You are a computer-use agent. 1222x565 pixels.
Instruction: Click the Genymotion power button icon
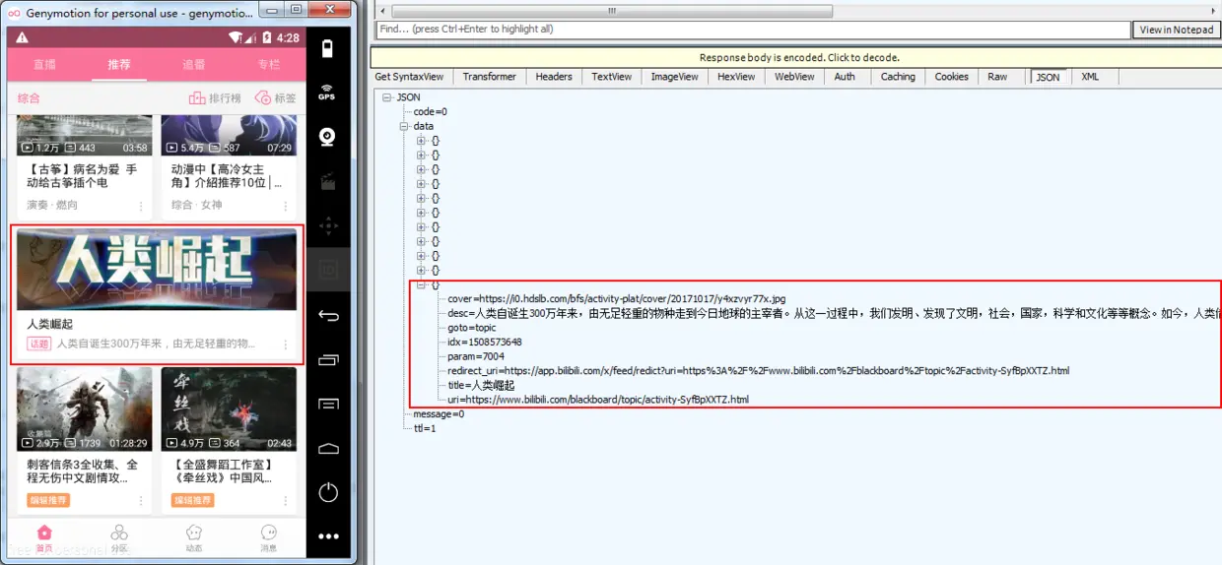point(328,492)
